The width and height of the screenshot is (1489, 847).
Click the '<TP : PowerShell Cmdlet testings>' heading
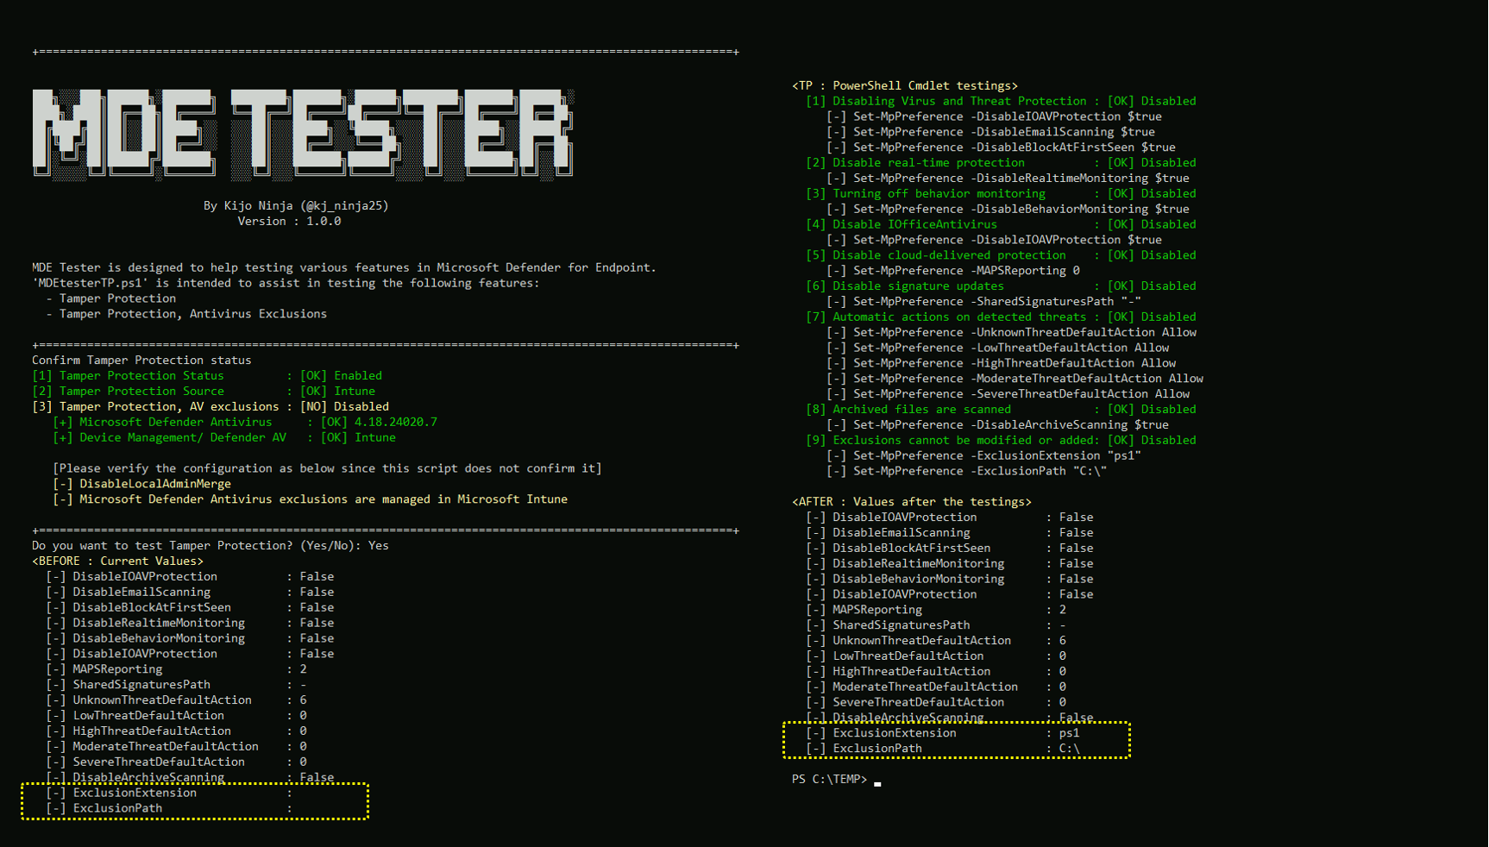pyautogui.click(x=905, y=86)
